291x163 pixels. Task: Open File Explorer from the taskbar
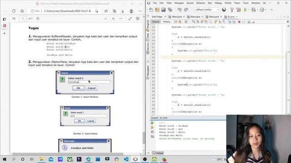click(41, 159)
